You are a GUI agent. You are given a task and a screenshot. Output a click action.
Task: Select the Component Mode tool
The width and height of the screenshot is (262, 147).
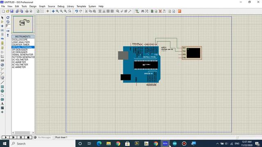[2, 22]
